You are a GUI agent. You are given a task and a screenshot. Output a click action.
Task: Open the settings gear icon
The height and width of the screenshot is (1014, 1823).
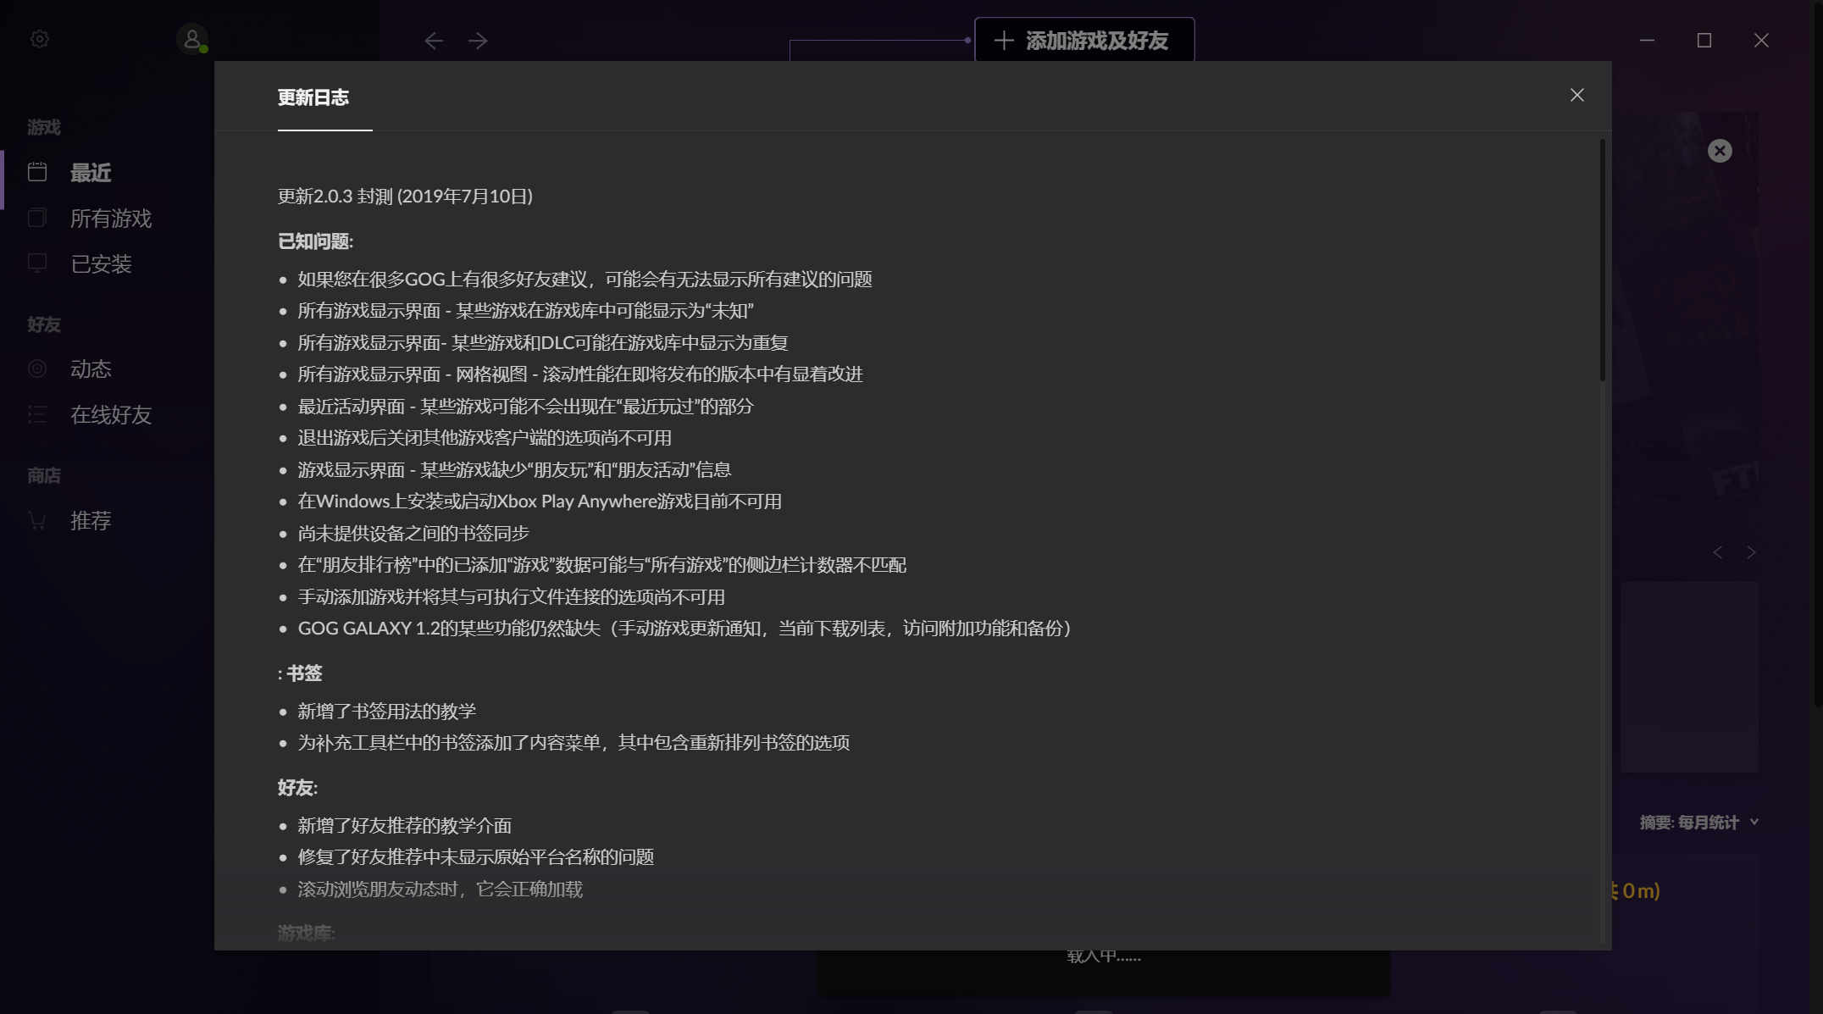coord(39,40)
